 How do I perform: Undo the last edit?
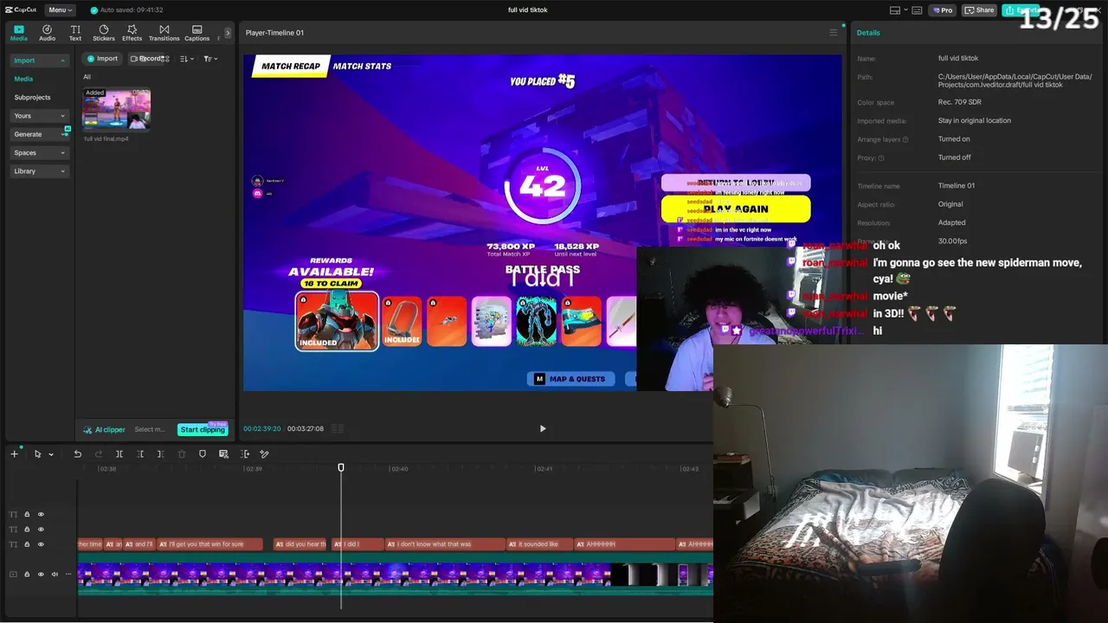[77, 453]
